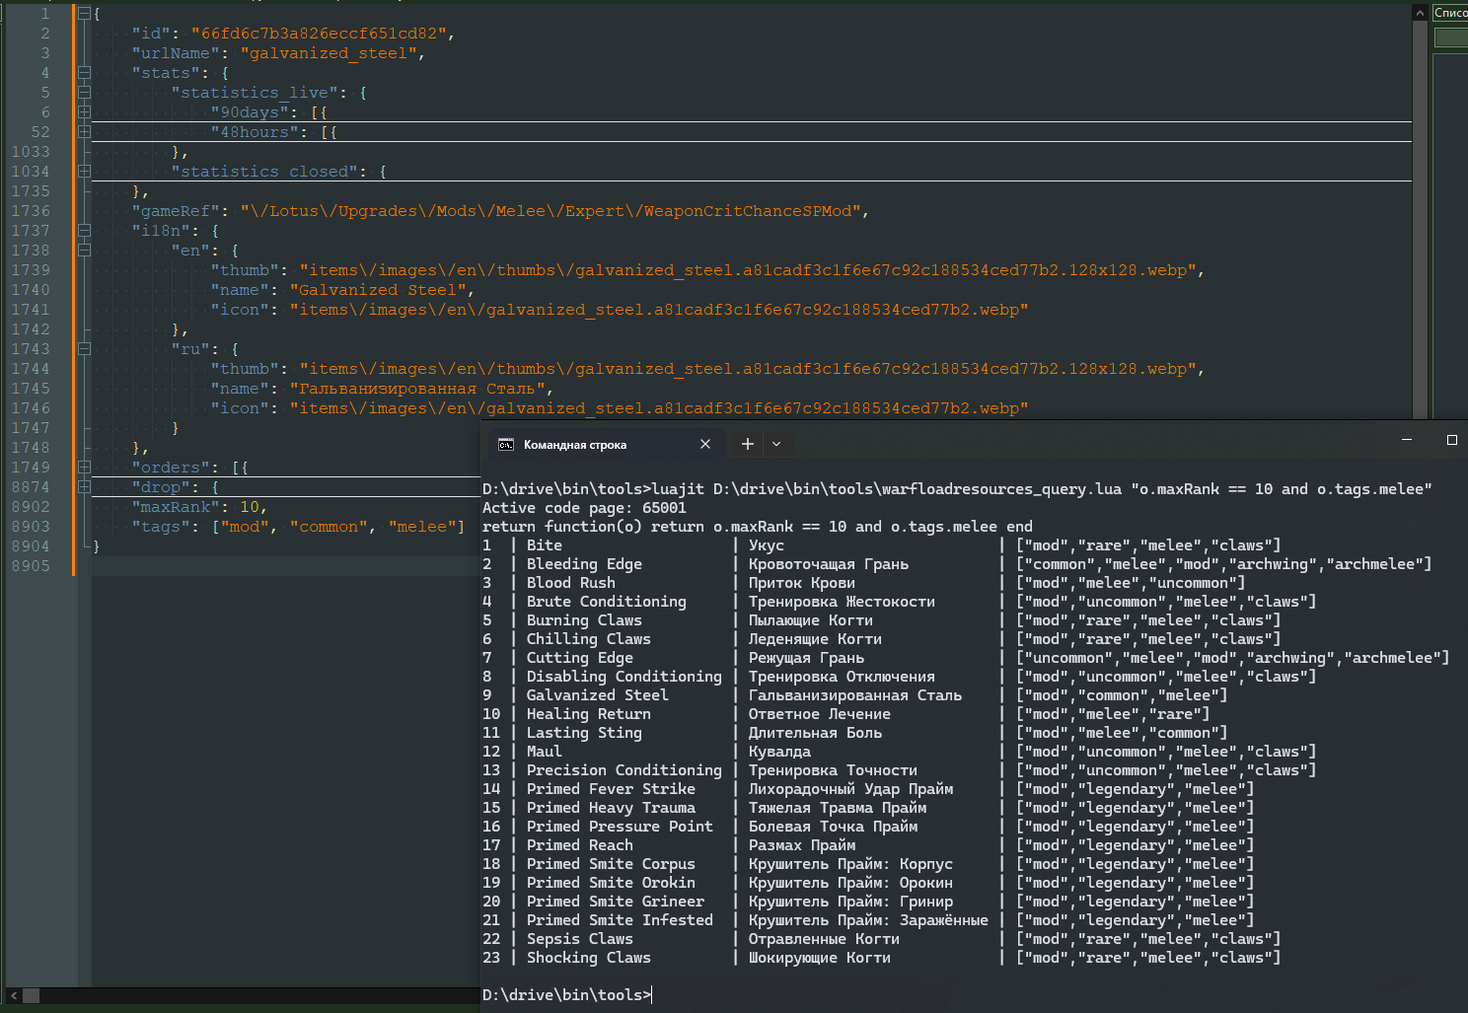Click editor vertical scrollbar up arrow
Viewport: 1468px width, 1013px height.
coord(1420,13)
